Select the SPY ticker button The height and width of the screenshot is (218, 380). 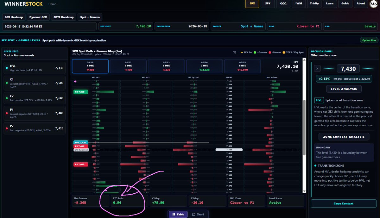point(268,3)
